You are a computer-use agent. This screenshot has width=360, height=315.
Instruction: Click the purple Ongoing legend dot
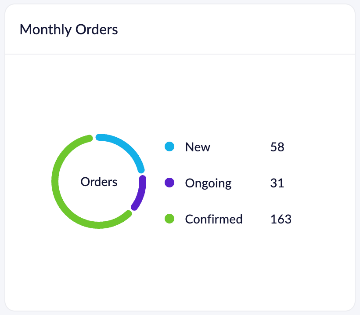pyautogui.click(x=169, y=183)
